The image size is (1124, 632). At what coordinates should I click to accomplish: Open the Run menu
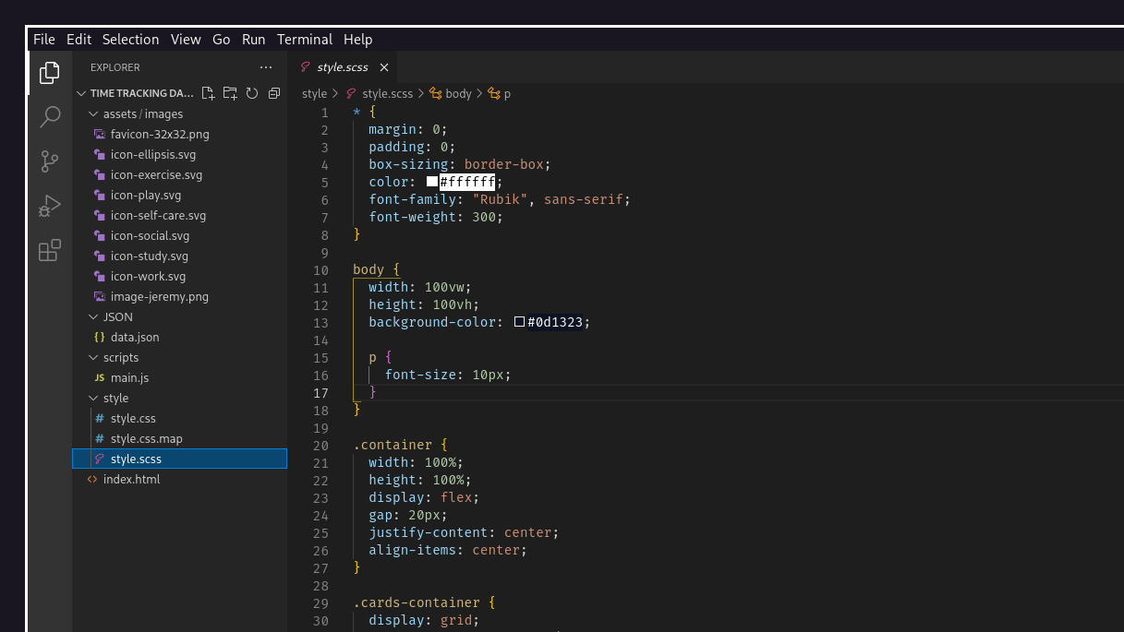tap(253, 39)
